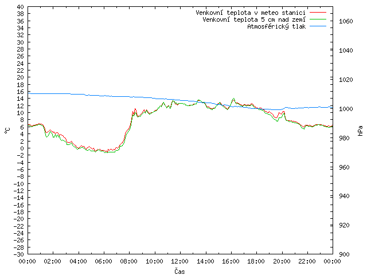This screenshot has width=367, height=275.
Task: Click the '-20' temperature axis label
Action: (19, 219)
